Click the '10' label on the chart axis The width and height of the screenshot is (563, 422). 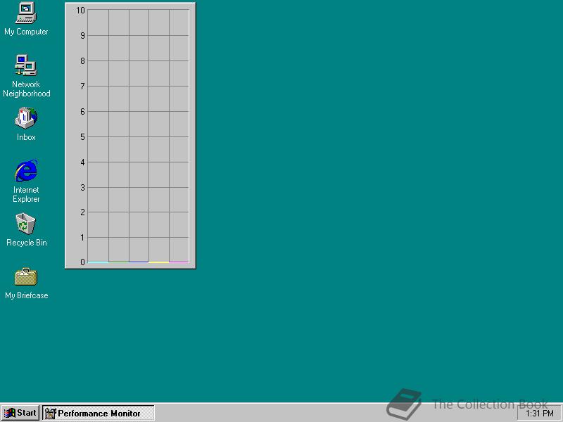point(80,11)
